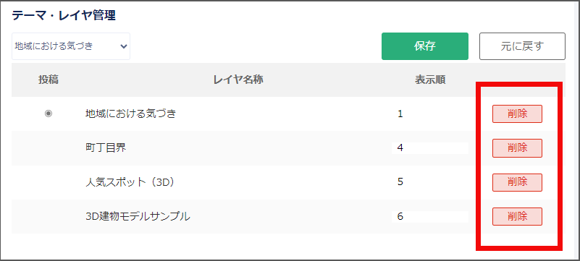Screen dimensions: 580x261
Task: Click the テーマ・レイヤ管理 heading
Action: point(64,15)
